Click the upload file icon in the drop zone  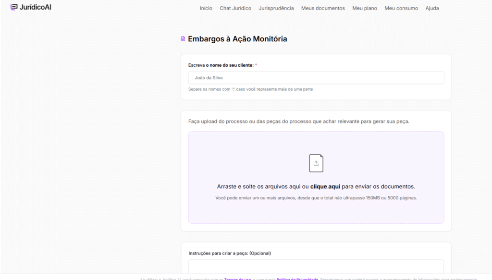click(316, 163)
